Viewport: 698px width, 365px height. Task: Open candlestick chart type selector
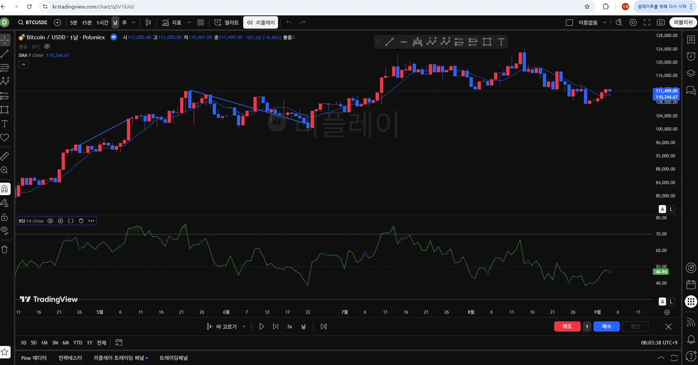(x=148, y=22)
